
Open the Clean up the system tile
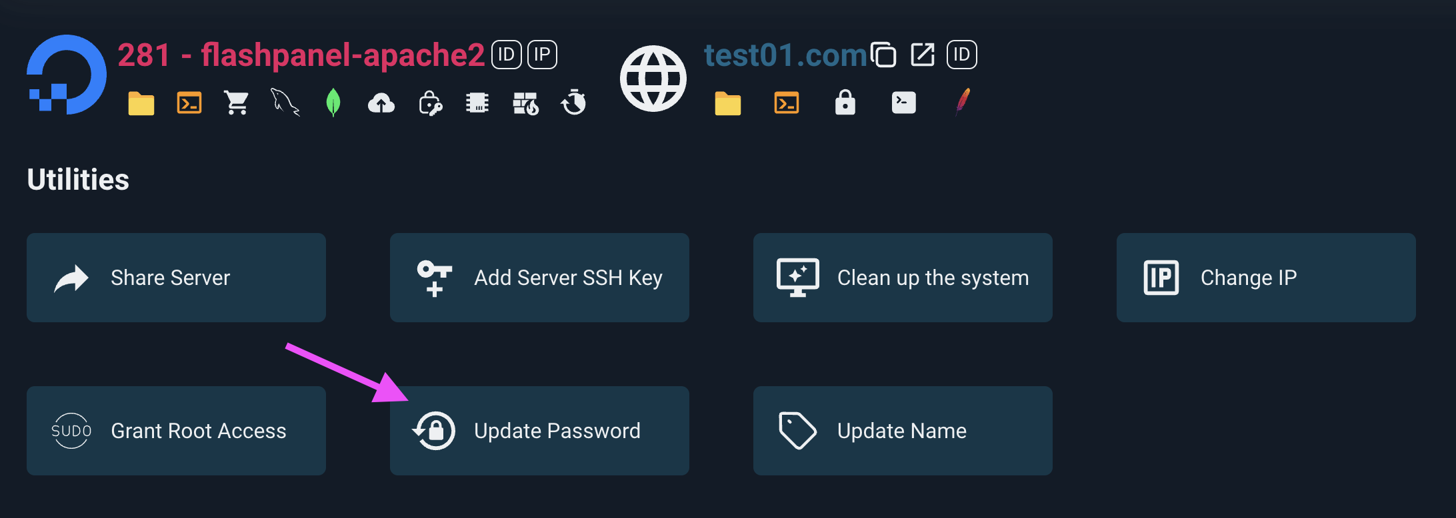902,278
